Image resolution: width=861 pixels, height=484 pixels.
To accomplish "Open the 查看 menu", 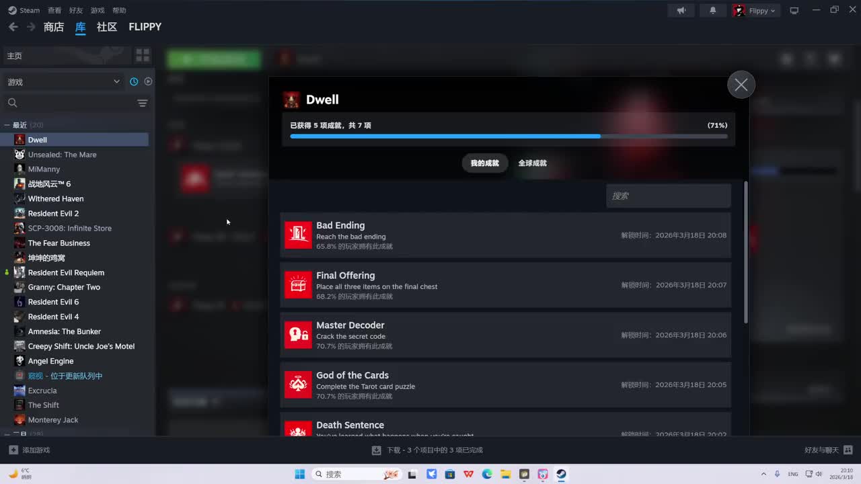I will tap(54, 10).
